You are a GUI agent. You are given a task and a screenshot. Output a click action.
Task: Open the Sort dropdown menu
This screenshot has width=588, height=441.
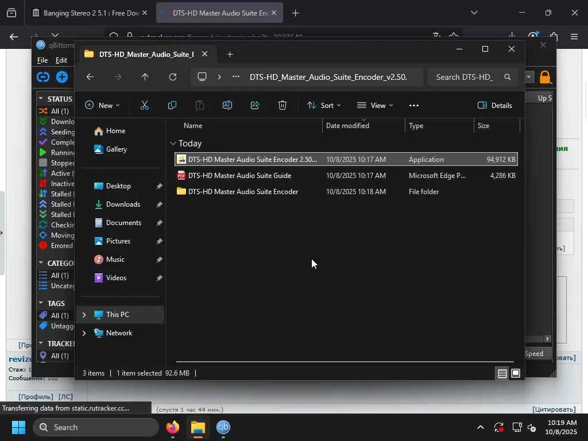[x=324, y=106]
